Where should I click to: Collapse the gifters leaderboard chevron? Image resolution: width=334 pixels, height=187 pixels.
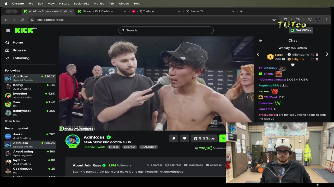tap(293, 65)
